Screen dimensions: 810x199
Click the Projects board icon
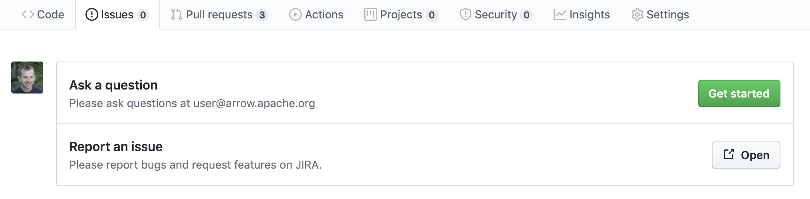pos(370,15)
